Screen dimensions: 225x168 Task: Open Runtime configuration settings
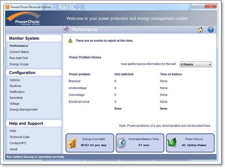click(15, 86)
